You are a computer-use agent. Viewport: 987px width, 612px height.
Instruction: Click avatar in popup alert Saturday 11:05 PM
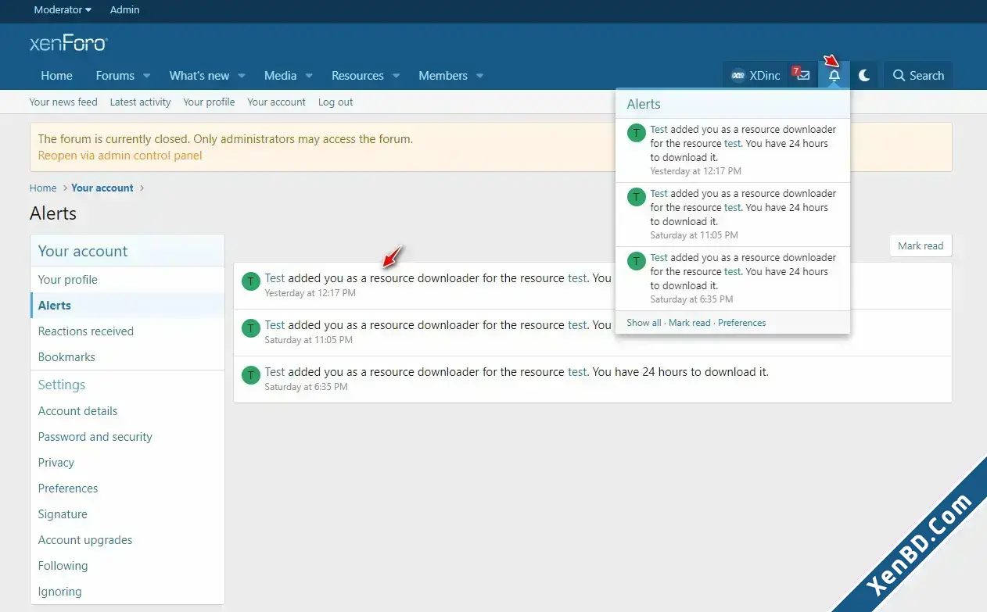coord(637,197)
